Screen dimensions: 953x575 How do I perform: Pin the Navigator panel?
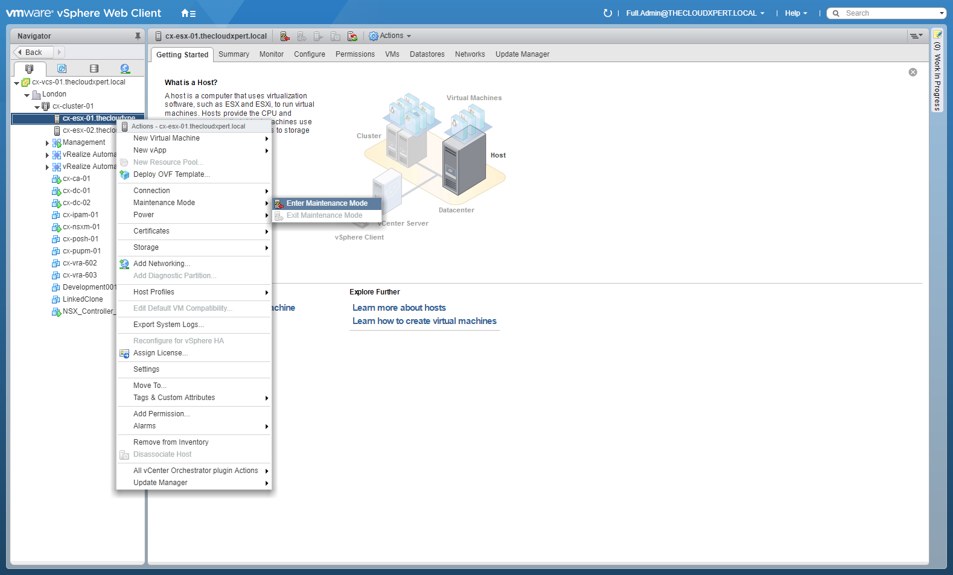coord(138,36)
